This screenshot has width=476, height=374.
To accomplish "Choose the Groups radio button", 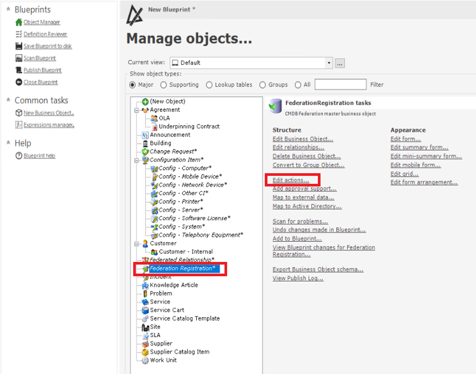I will coord(262,85).
